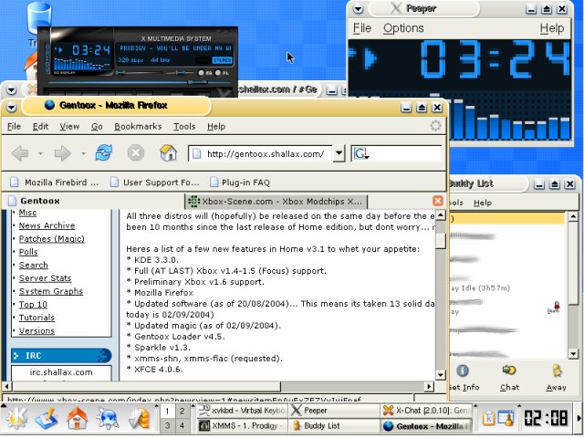Open the Firefox Tools menu

[184, 127]
